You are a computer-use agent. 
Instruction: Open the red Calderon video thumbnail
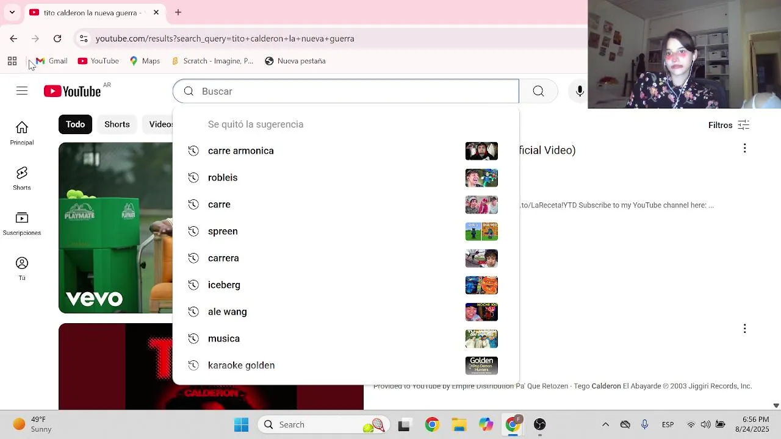[x=116, y=366]
